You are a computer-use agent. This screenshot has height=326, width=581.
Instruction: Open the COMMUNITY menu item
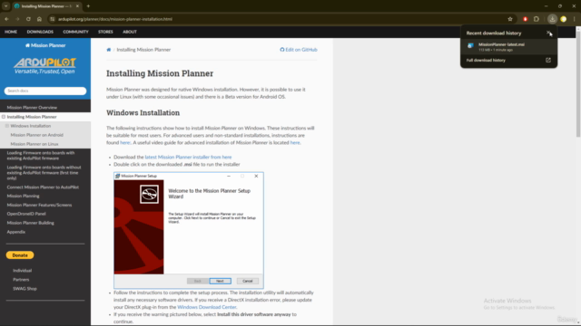[75, 32]
